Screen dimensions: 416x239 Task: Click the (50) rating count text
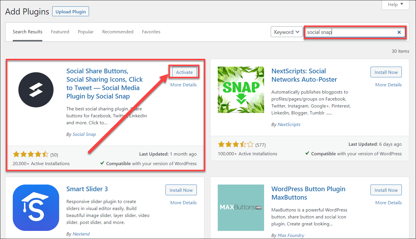[54, 155]
